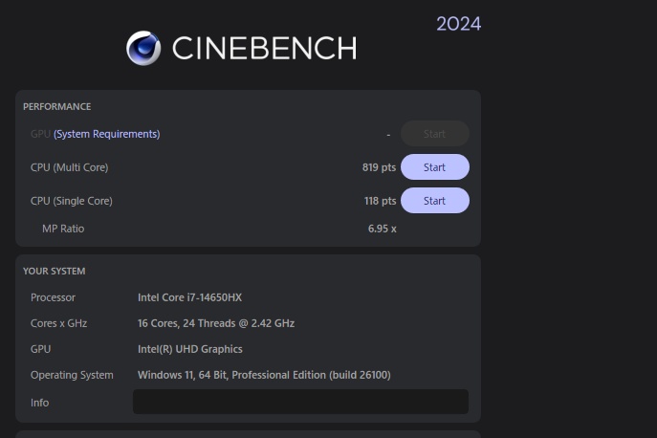This screenshot has width=657, height=438.
Task: Start the CPU Single Core benchmark
Action: point(434,201)
